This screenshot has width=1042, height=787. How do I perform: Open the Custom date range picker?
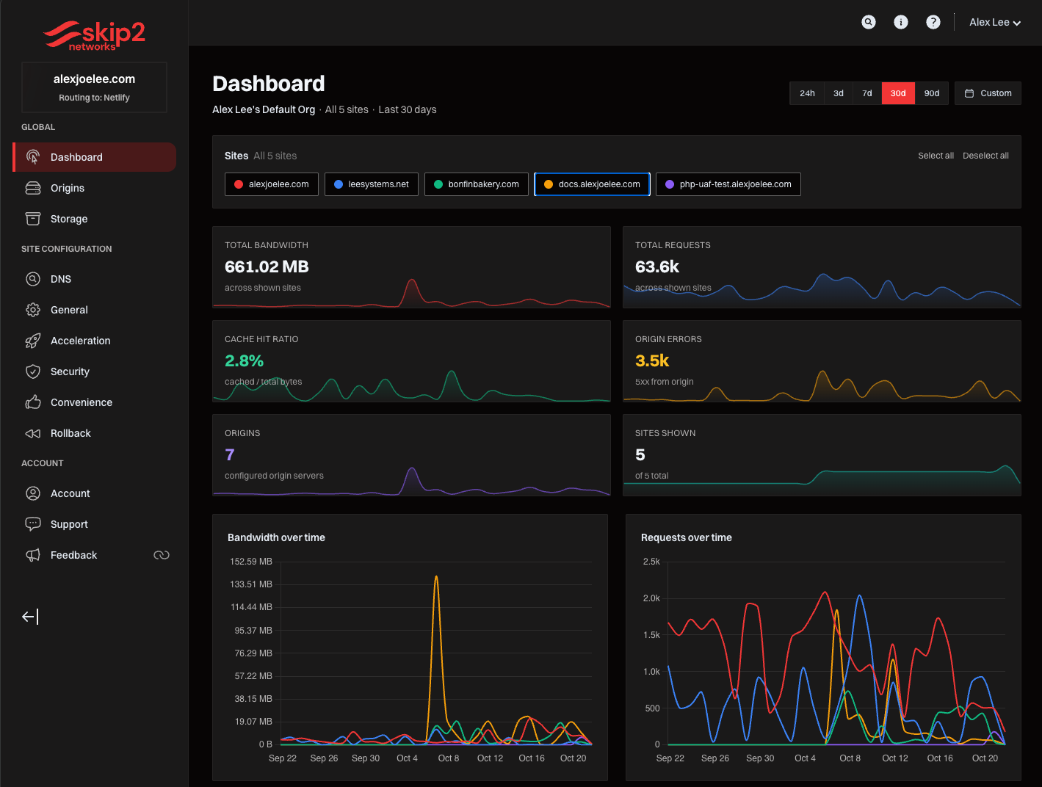point(988,93)
